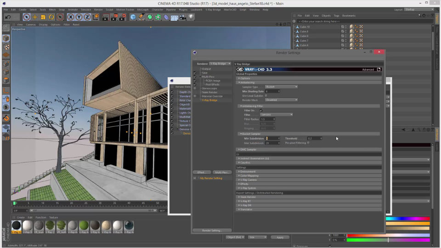Toggle the Post Effects checkbox

click(x=195, y=85)
